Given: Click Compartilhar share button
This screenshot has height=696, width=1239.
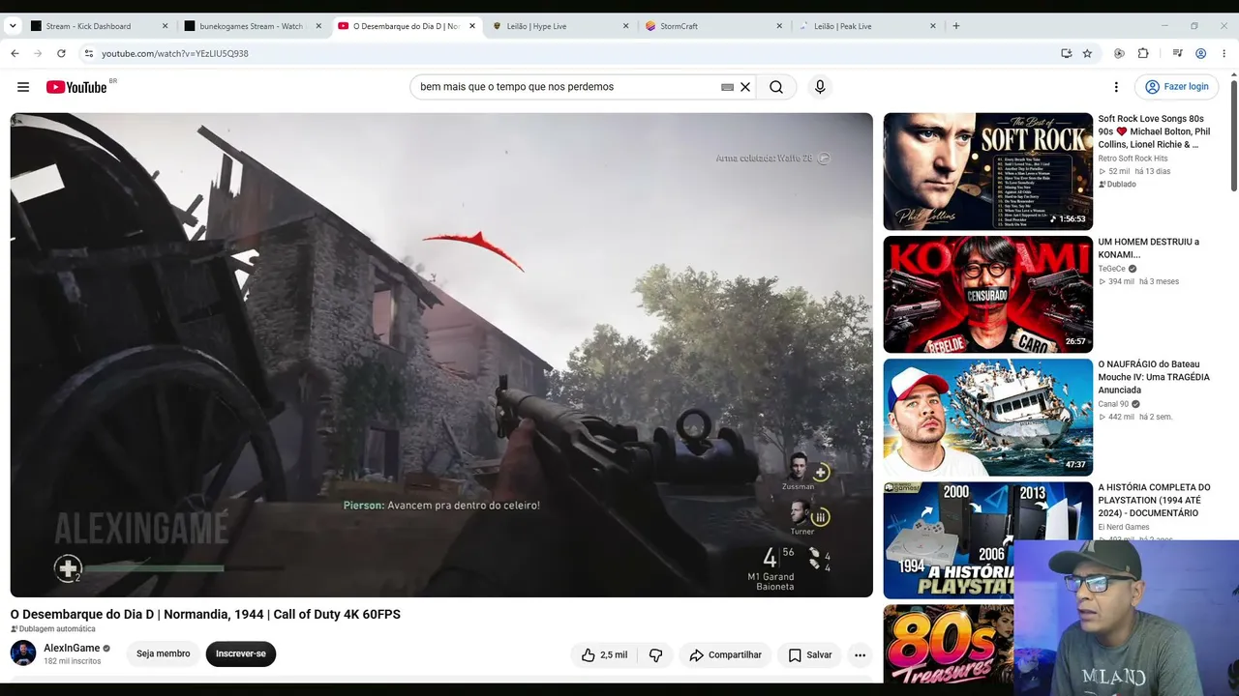Looking at the screenshot, I should (725, 654).
